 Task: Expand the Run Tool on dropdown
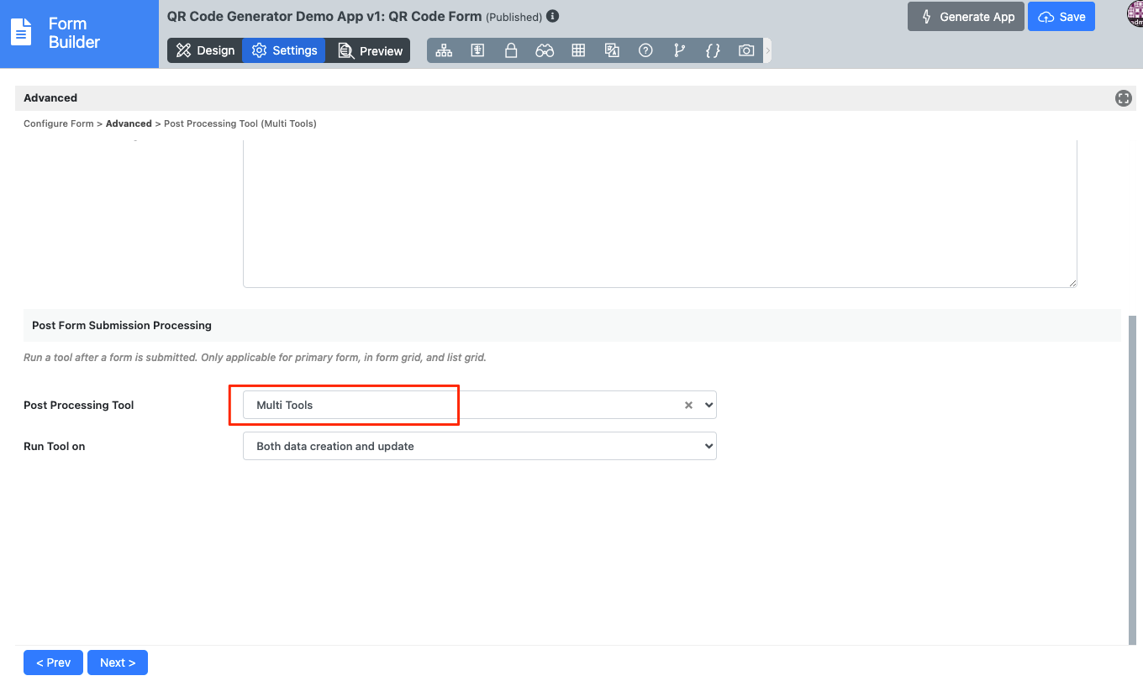pyautogui.click(x=479, y=446)
